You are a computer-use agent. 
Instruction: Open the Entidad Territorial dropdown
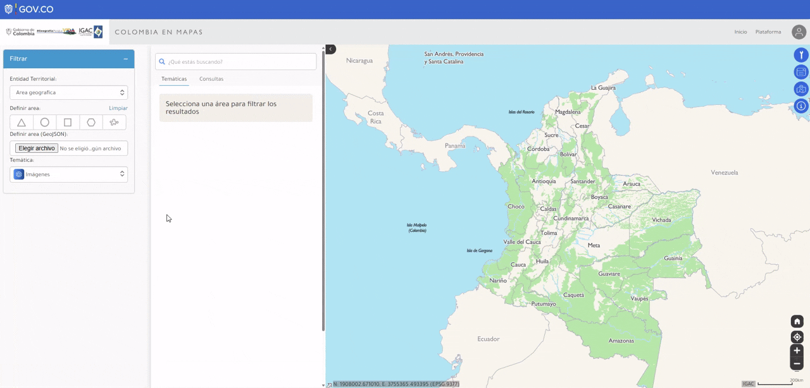click(69, 92)
